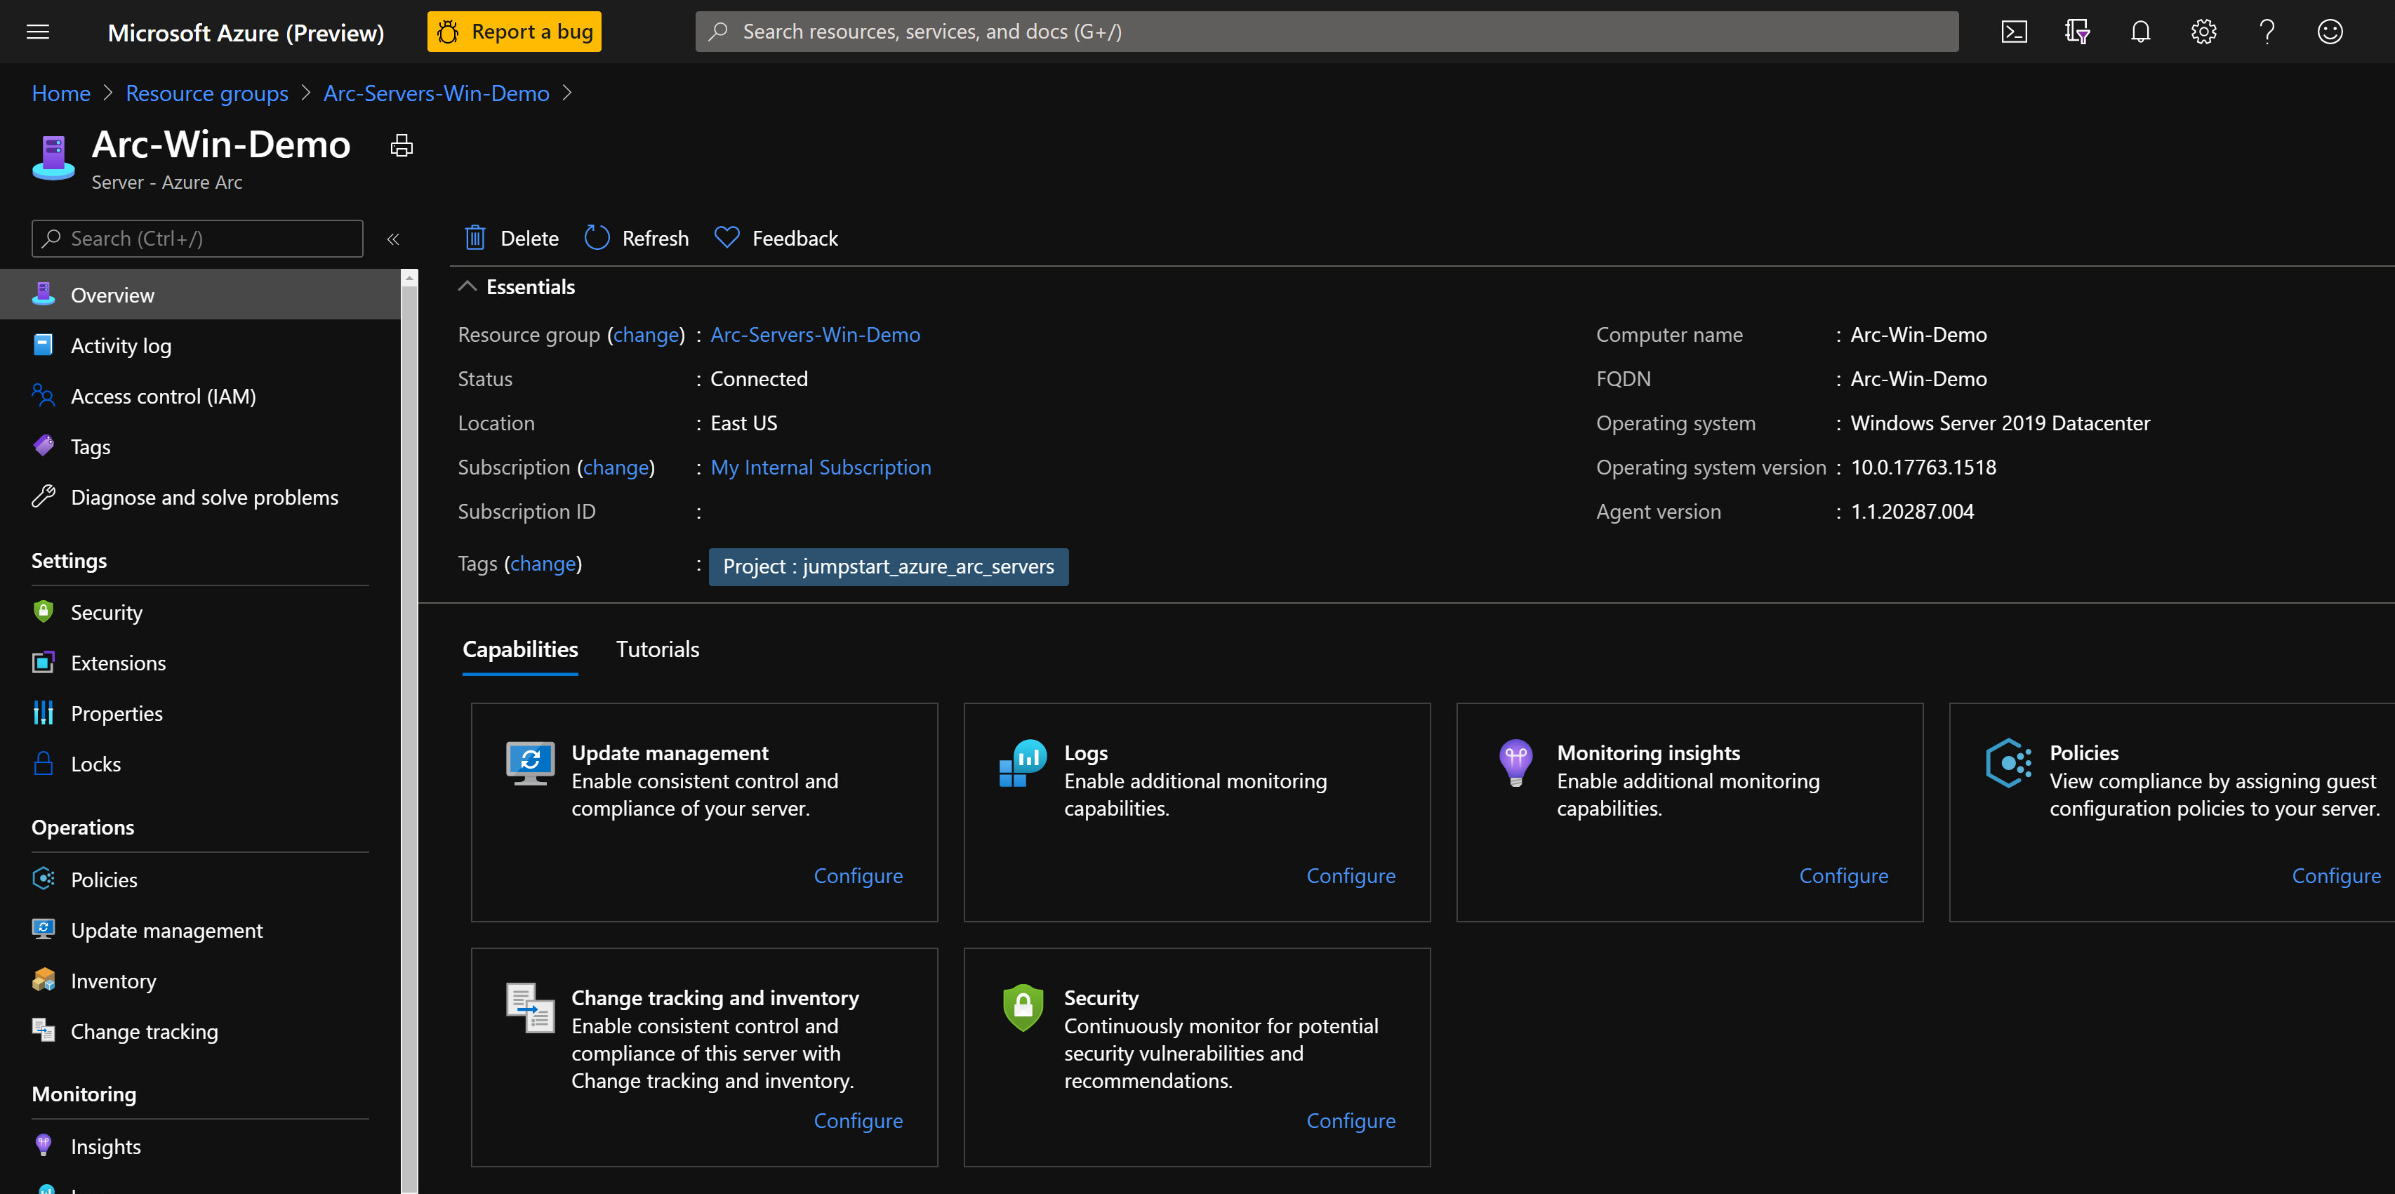Click the Delete trash icon

pyautogui.click(x=475, y=238)
